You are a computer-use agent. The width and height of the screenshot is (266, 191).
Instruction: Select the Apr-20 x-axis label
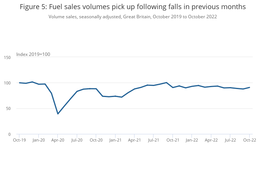(58, 140)
